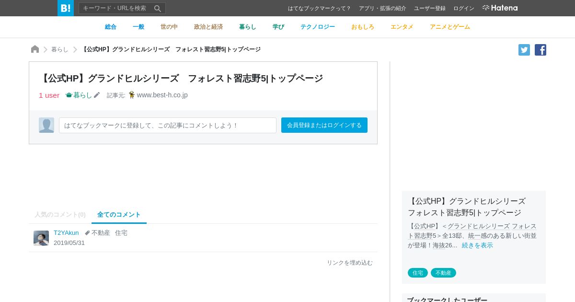Open the Hatena logo link
This screenshot has width=575, height=302.
click(x=500, y=8)
